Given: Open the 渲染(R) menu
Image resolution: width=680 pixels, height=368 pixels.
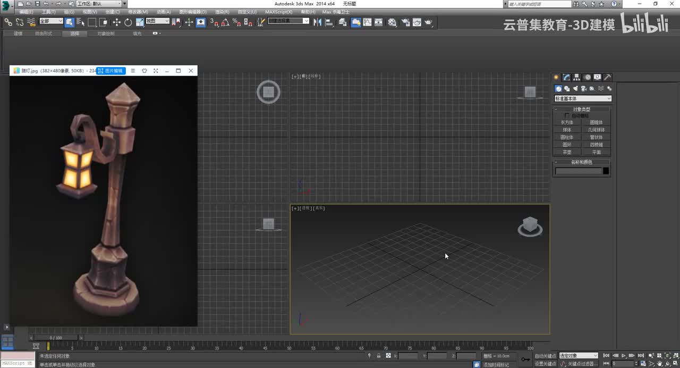Looking at the screenshot, I should (x=222, y=12).
